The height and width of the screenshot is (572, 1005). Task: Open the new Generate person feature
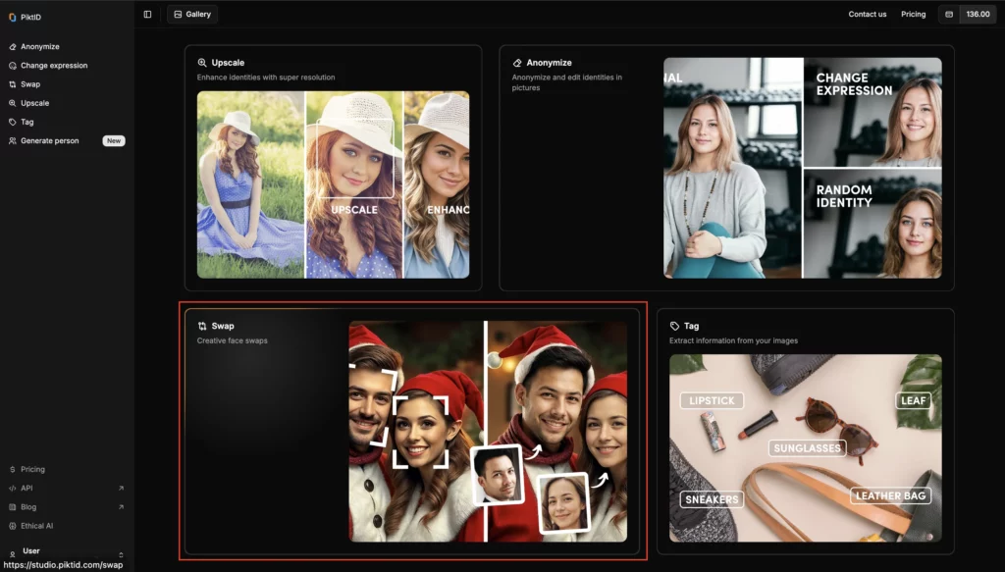[51, 140]
